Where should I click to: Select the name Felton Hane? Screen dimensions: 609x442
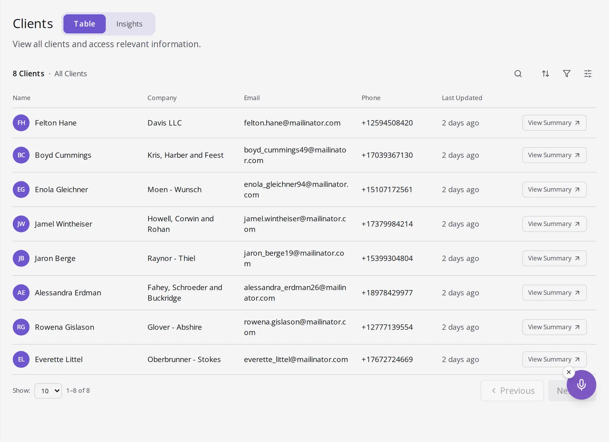(x=56, y=123)
